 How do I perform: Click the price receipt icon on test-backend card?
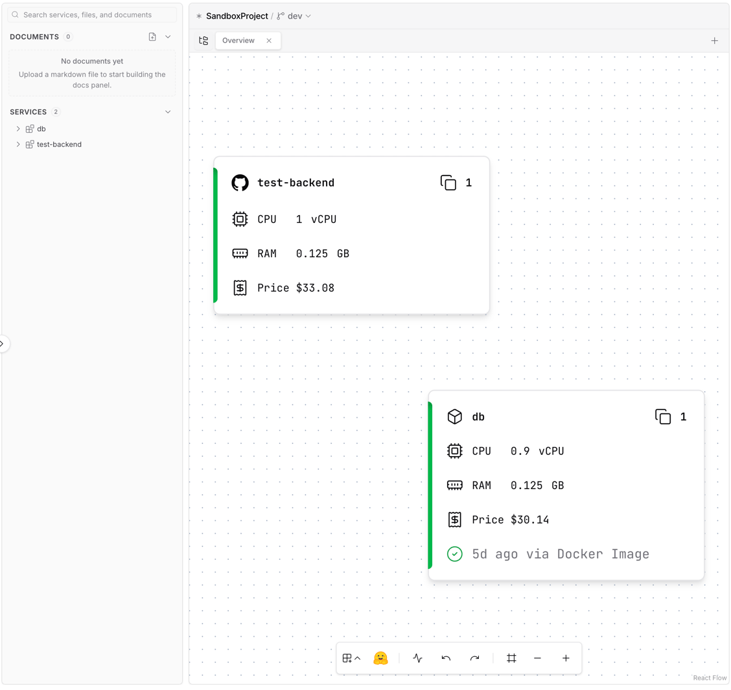click(240, 288)
